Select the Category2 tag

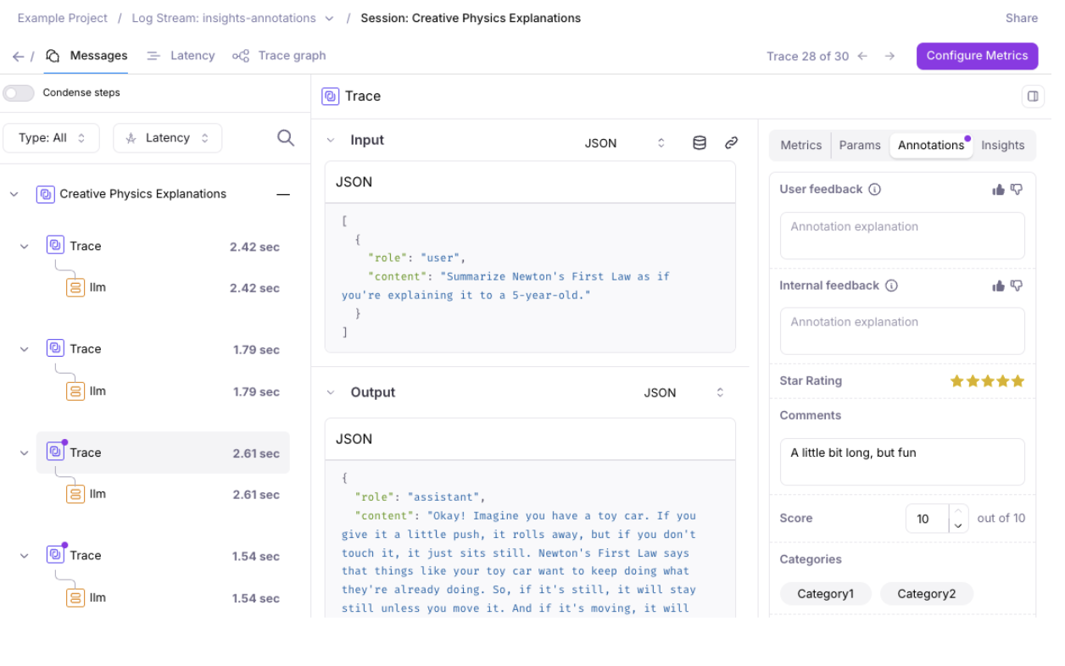point(927,594)
